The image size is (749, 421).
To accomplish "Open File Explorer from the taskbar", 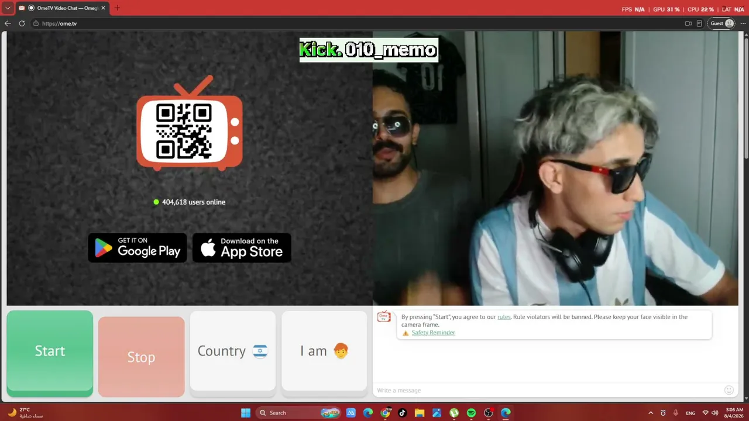I will coord(420,413).
